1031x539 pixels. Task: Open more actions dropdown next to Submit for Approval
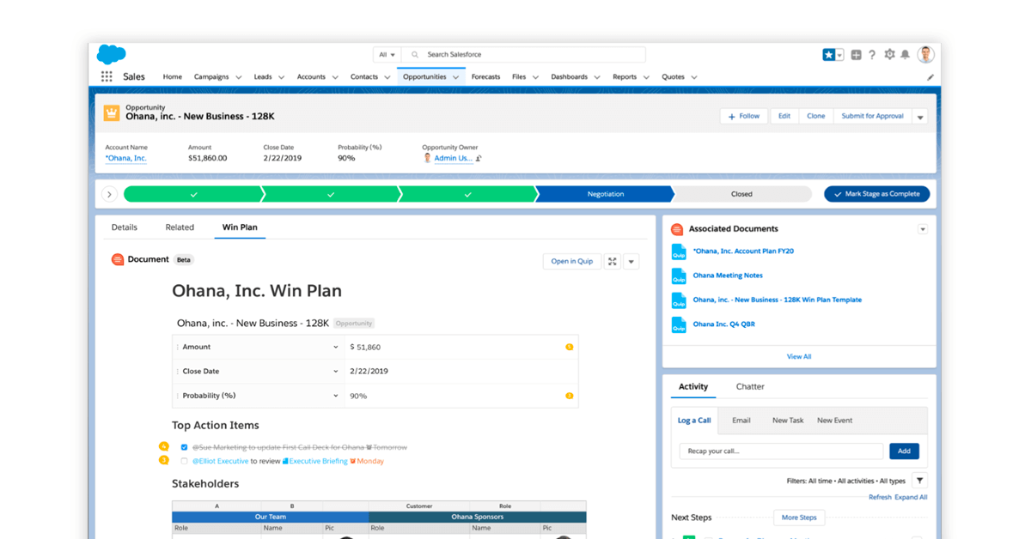920,117
